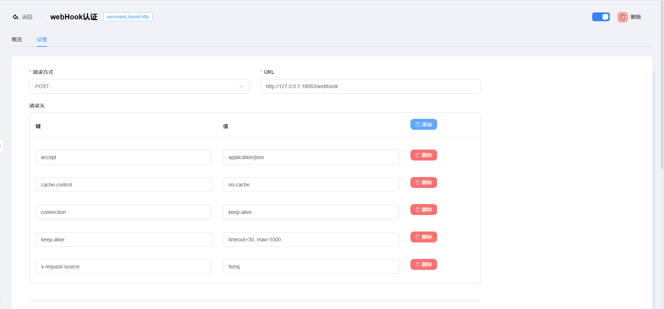The width and height of the screenshot is (664, 309).
Task: Switch to the 概览 tab
Action: tap(17, 39)
